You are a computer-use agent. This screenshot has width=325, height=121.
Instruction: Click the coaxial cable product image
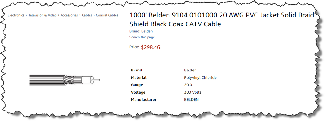(65, 80)
